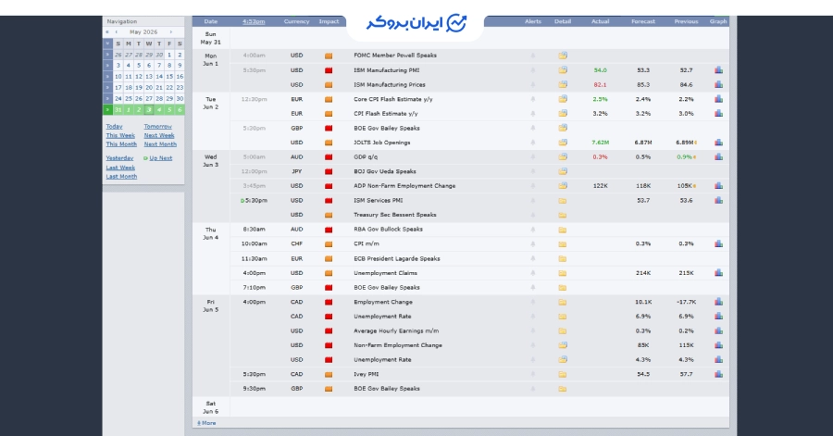Click the Last Month link

coord(121,176)
